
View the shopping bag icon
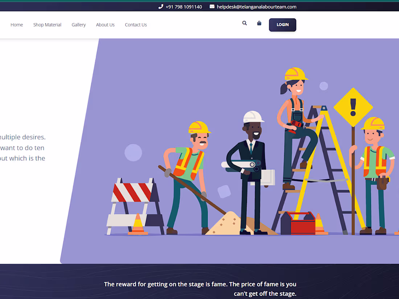pos(259,23)
